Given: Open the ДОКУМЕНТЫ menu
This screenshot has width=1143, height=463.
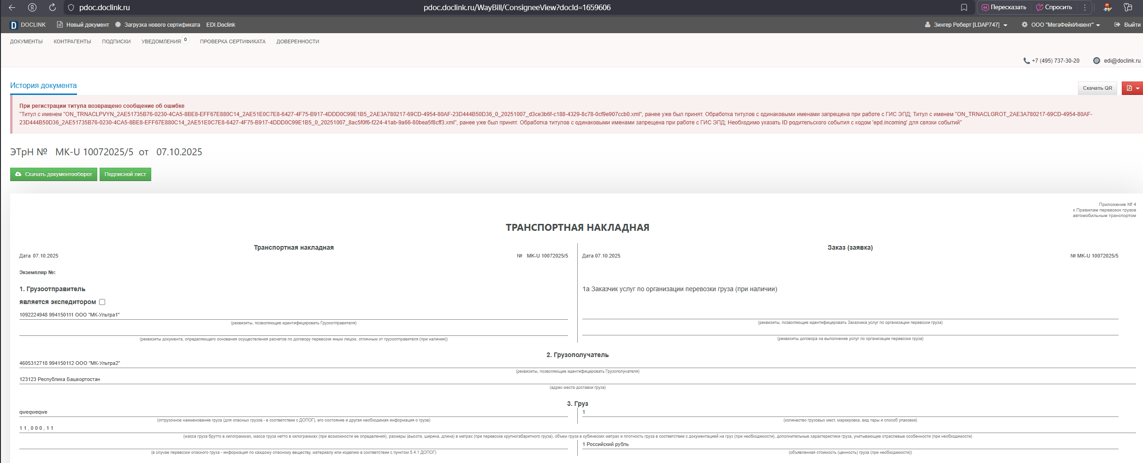Looking at the screenshot, I should point(26,41).
